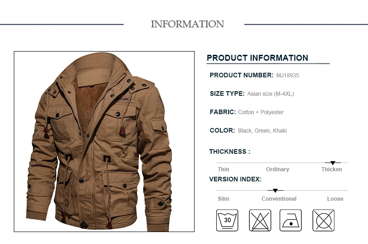Click the do not tumble dry icon
Viewport: 368px width, 244px height.
pyautogui.click(x=323, y=220)
